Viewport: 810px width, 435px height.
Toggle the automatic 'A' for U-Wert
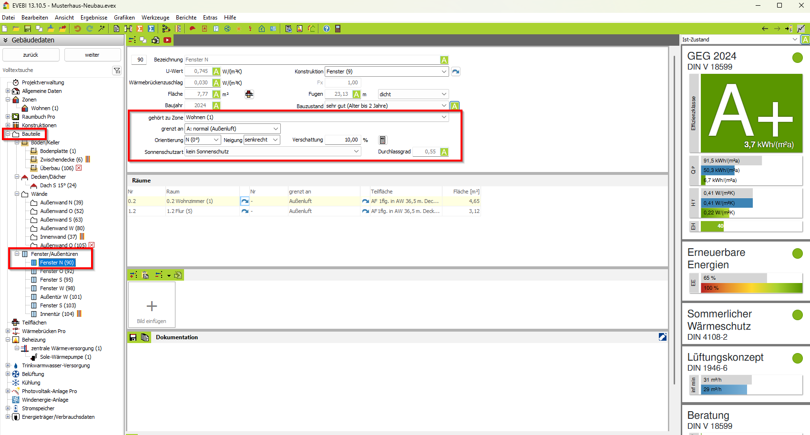pyautogui.click(x=216, y=71)
